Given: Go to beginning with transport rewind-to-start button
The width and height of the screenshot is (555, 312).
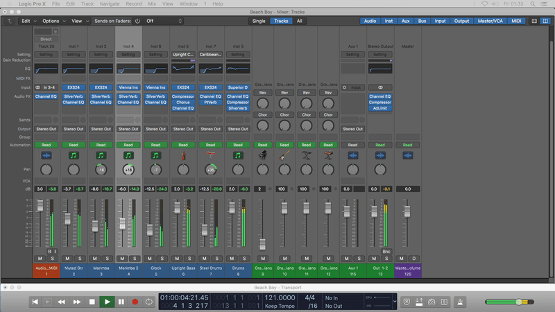Looking at the screenshot, I should [x=35, y=302].
